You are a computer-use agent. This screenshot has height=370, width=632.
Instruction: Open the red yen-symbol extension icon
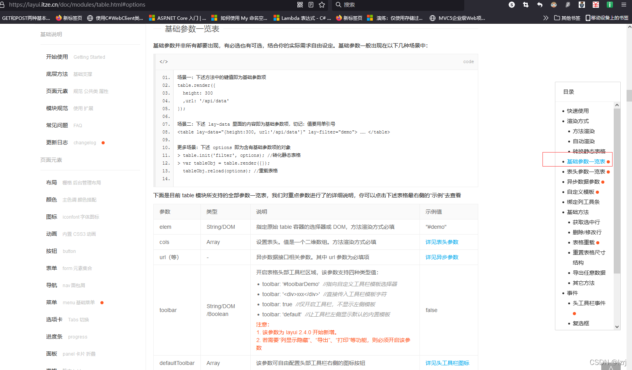[596, 5]
